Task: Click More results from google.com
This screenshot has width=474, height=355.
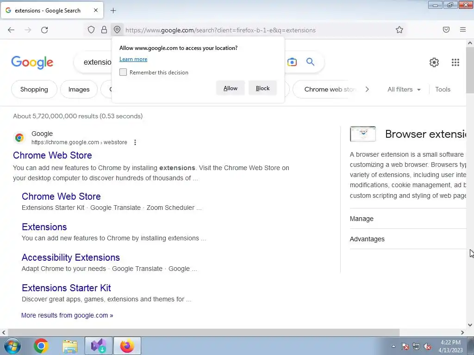Action: [67, 315]
